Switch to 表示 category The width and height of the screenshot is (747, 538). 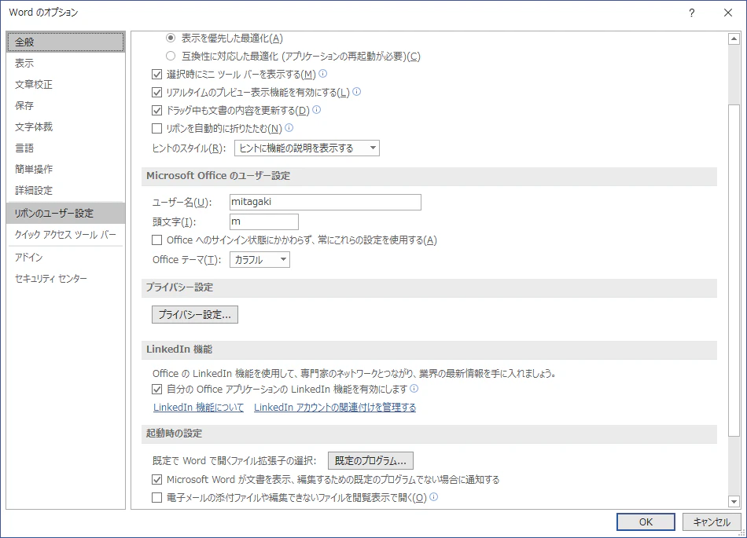[x=66, y=63]
